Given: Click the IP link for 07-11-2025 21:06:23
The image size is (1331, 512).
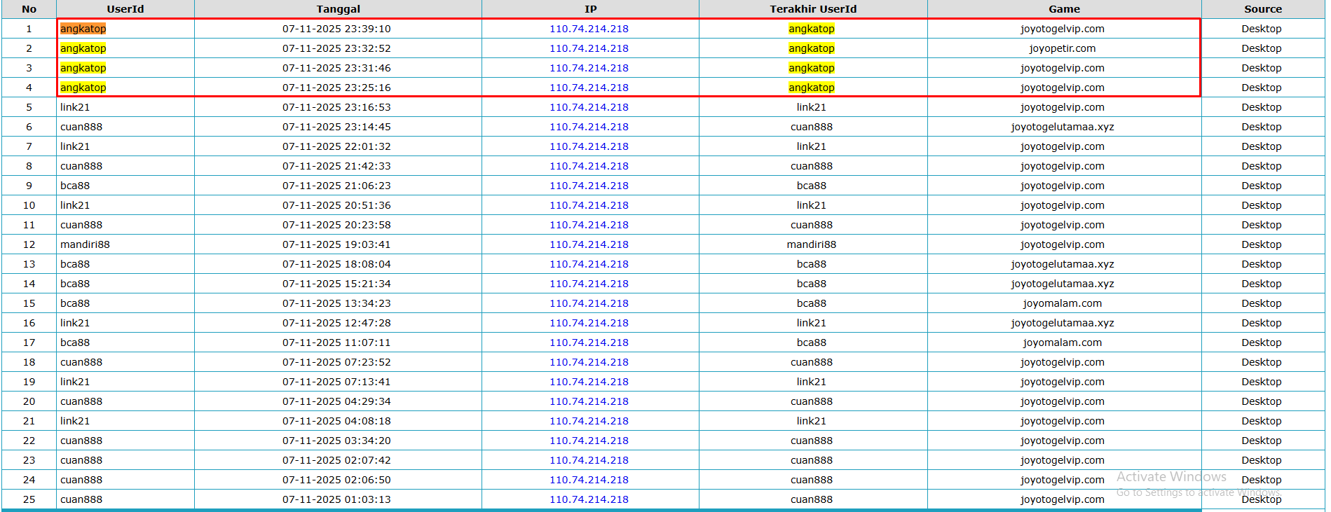Looking at the screenshot, I should pos(589,186).
